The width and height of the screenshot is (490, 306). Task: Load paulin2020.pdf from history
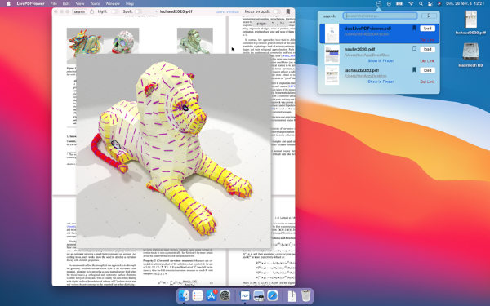[x=427, y=49]
